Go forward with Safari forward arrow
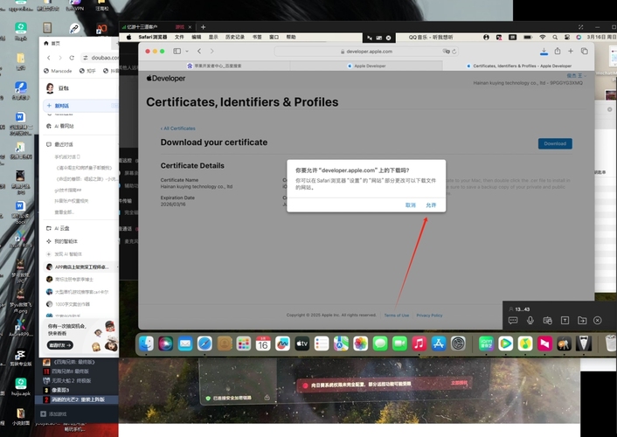This screenshot has height=437, width=617. tap(212, 52)
